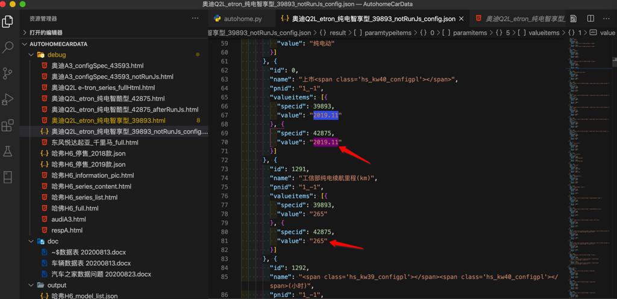The width and height of the screenshot is (617, 299).
Task: Open the Run and Debug view icon
Action: click(7, 99)
